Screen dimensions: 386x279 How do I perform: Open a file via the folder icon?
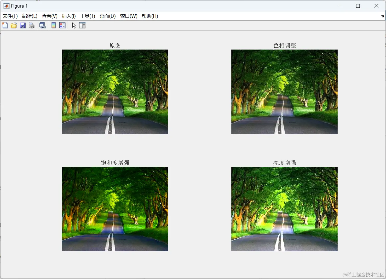tap(14, 25)
